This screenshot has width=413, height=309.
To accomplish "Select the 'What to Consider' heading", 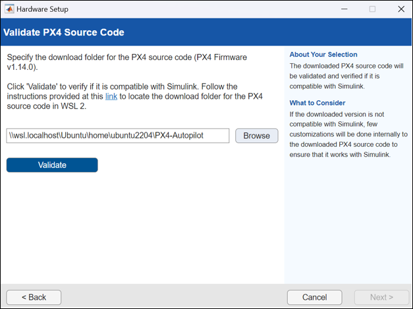I will 317,103.
